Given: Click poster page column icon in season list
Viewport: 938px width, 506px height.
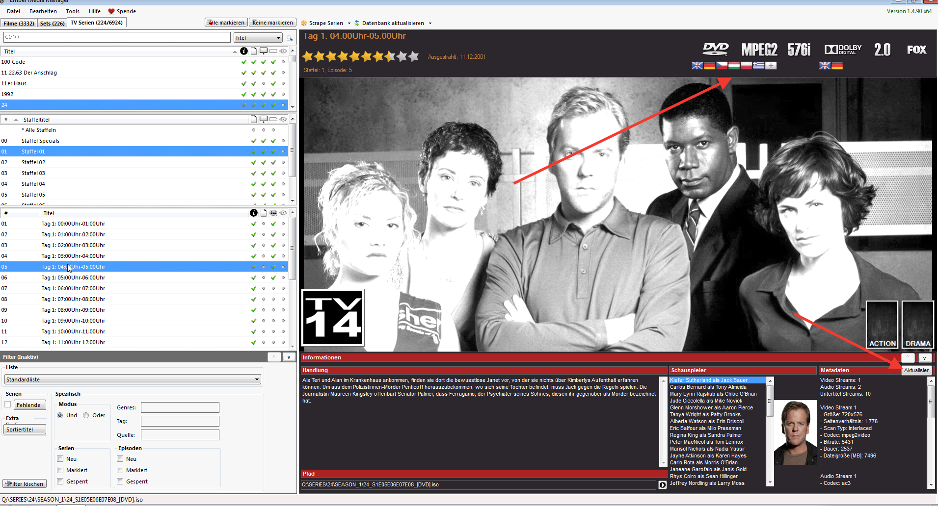Looking at the screenshot, I should coord(254,119).
